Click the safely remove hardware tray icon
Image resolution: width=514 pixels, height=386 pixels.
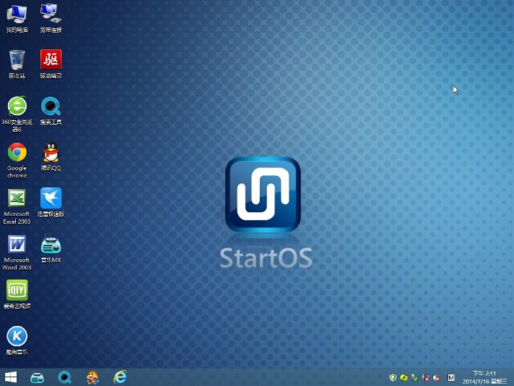(414, 378)
